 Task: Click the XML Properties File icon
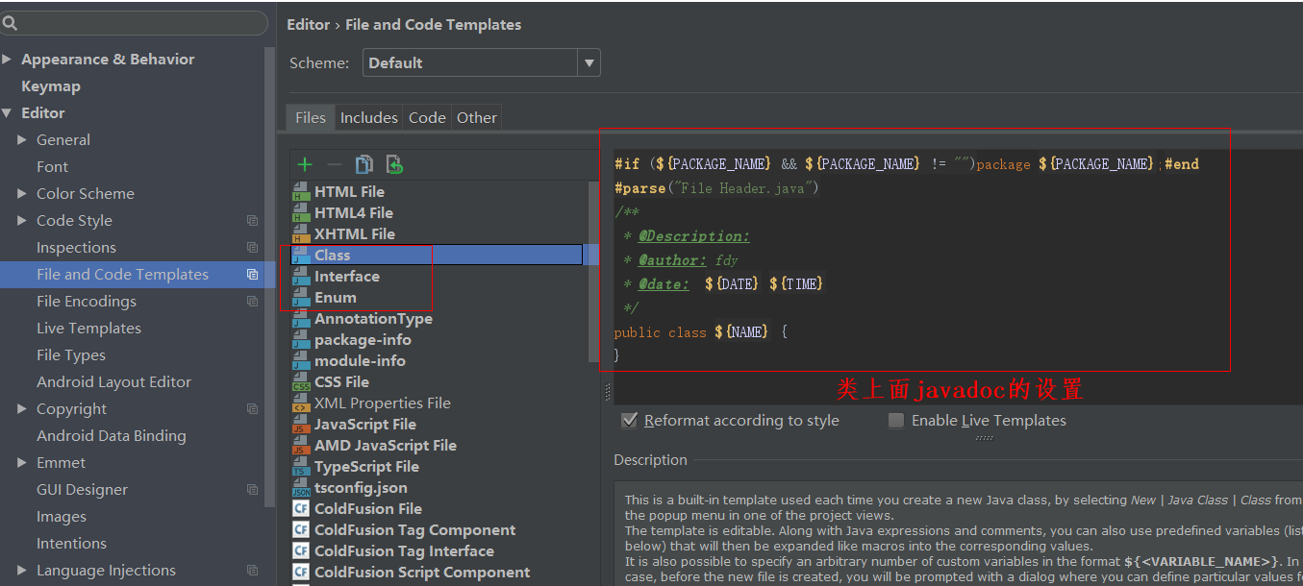click(301, 403)
